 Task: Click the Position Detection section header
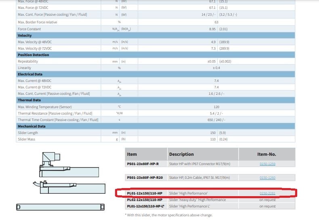(x=155, y=55)
